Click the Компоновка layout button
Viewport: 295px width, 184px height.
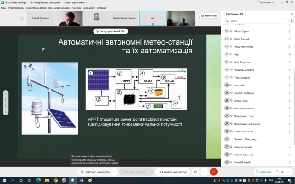pyautogui.click(x=210, y=16)
